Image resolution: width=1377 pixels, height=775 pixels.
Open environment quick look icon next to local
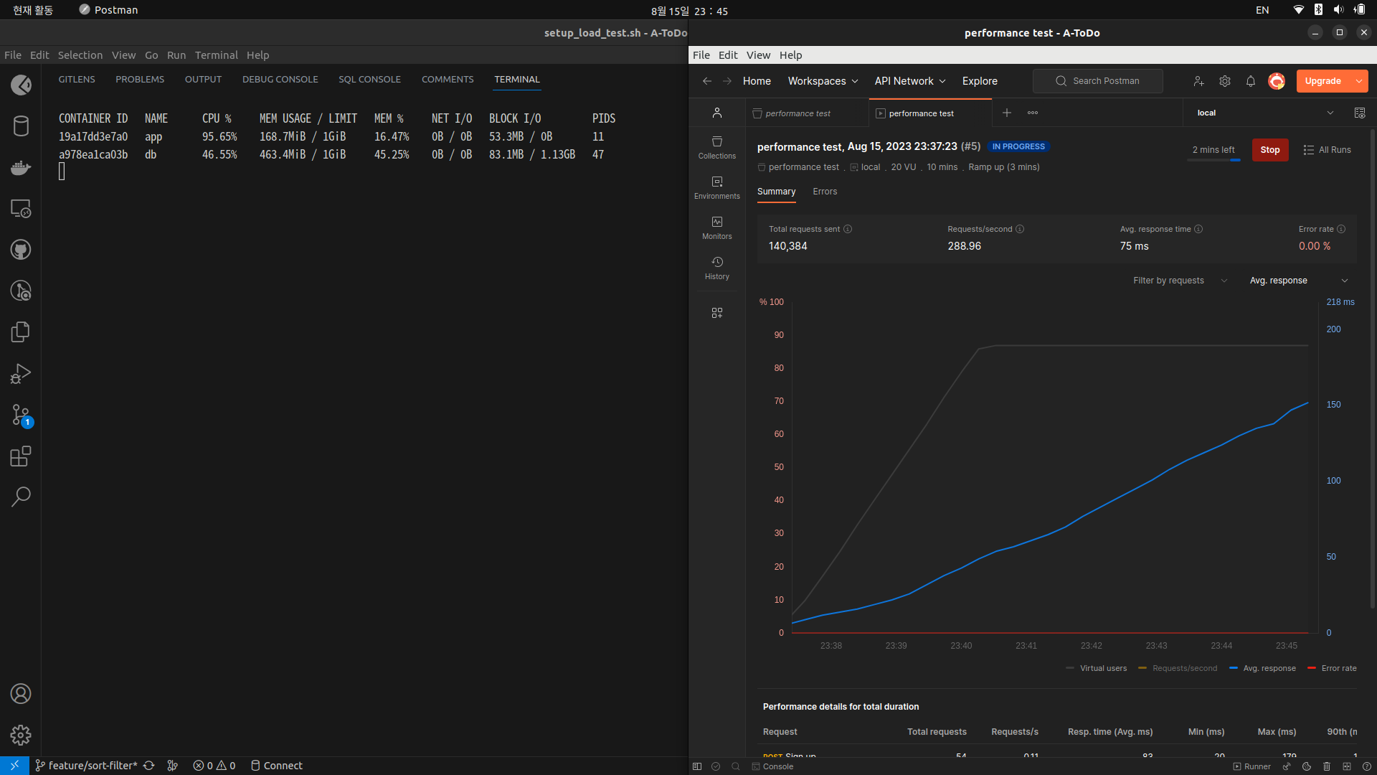pyautogui.click(x=1360, y=113)
